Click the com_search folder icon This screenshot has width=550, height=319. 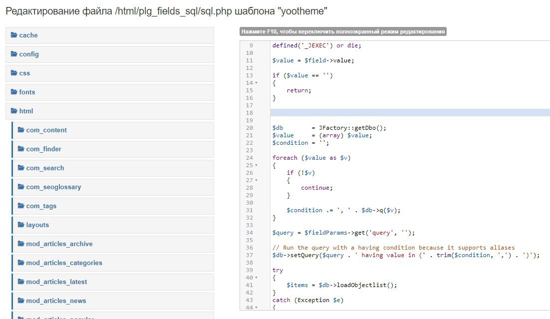pyautogui.click(x=21, y=167)
